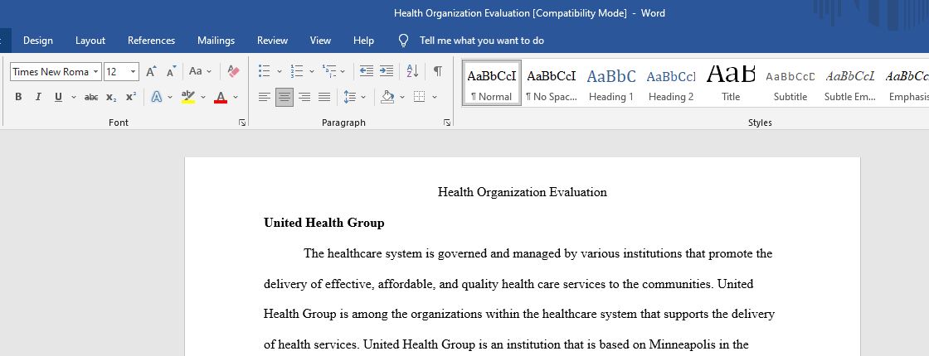929x356 pixels.
Task: Click the United Health Group heading
Action: [x=324, y=223]
